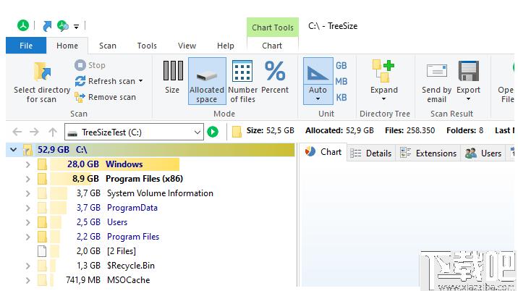Switch mode to Percent

click(x=275, y=77)
